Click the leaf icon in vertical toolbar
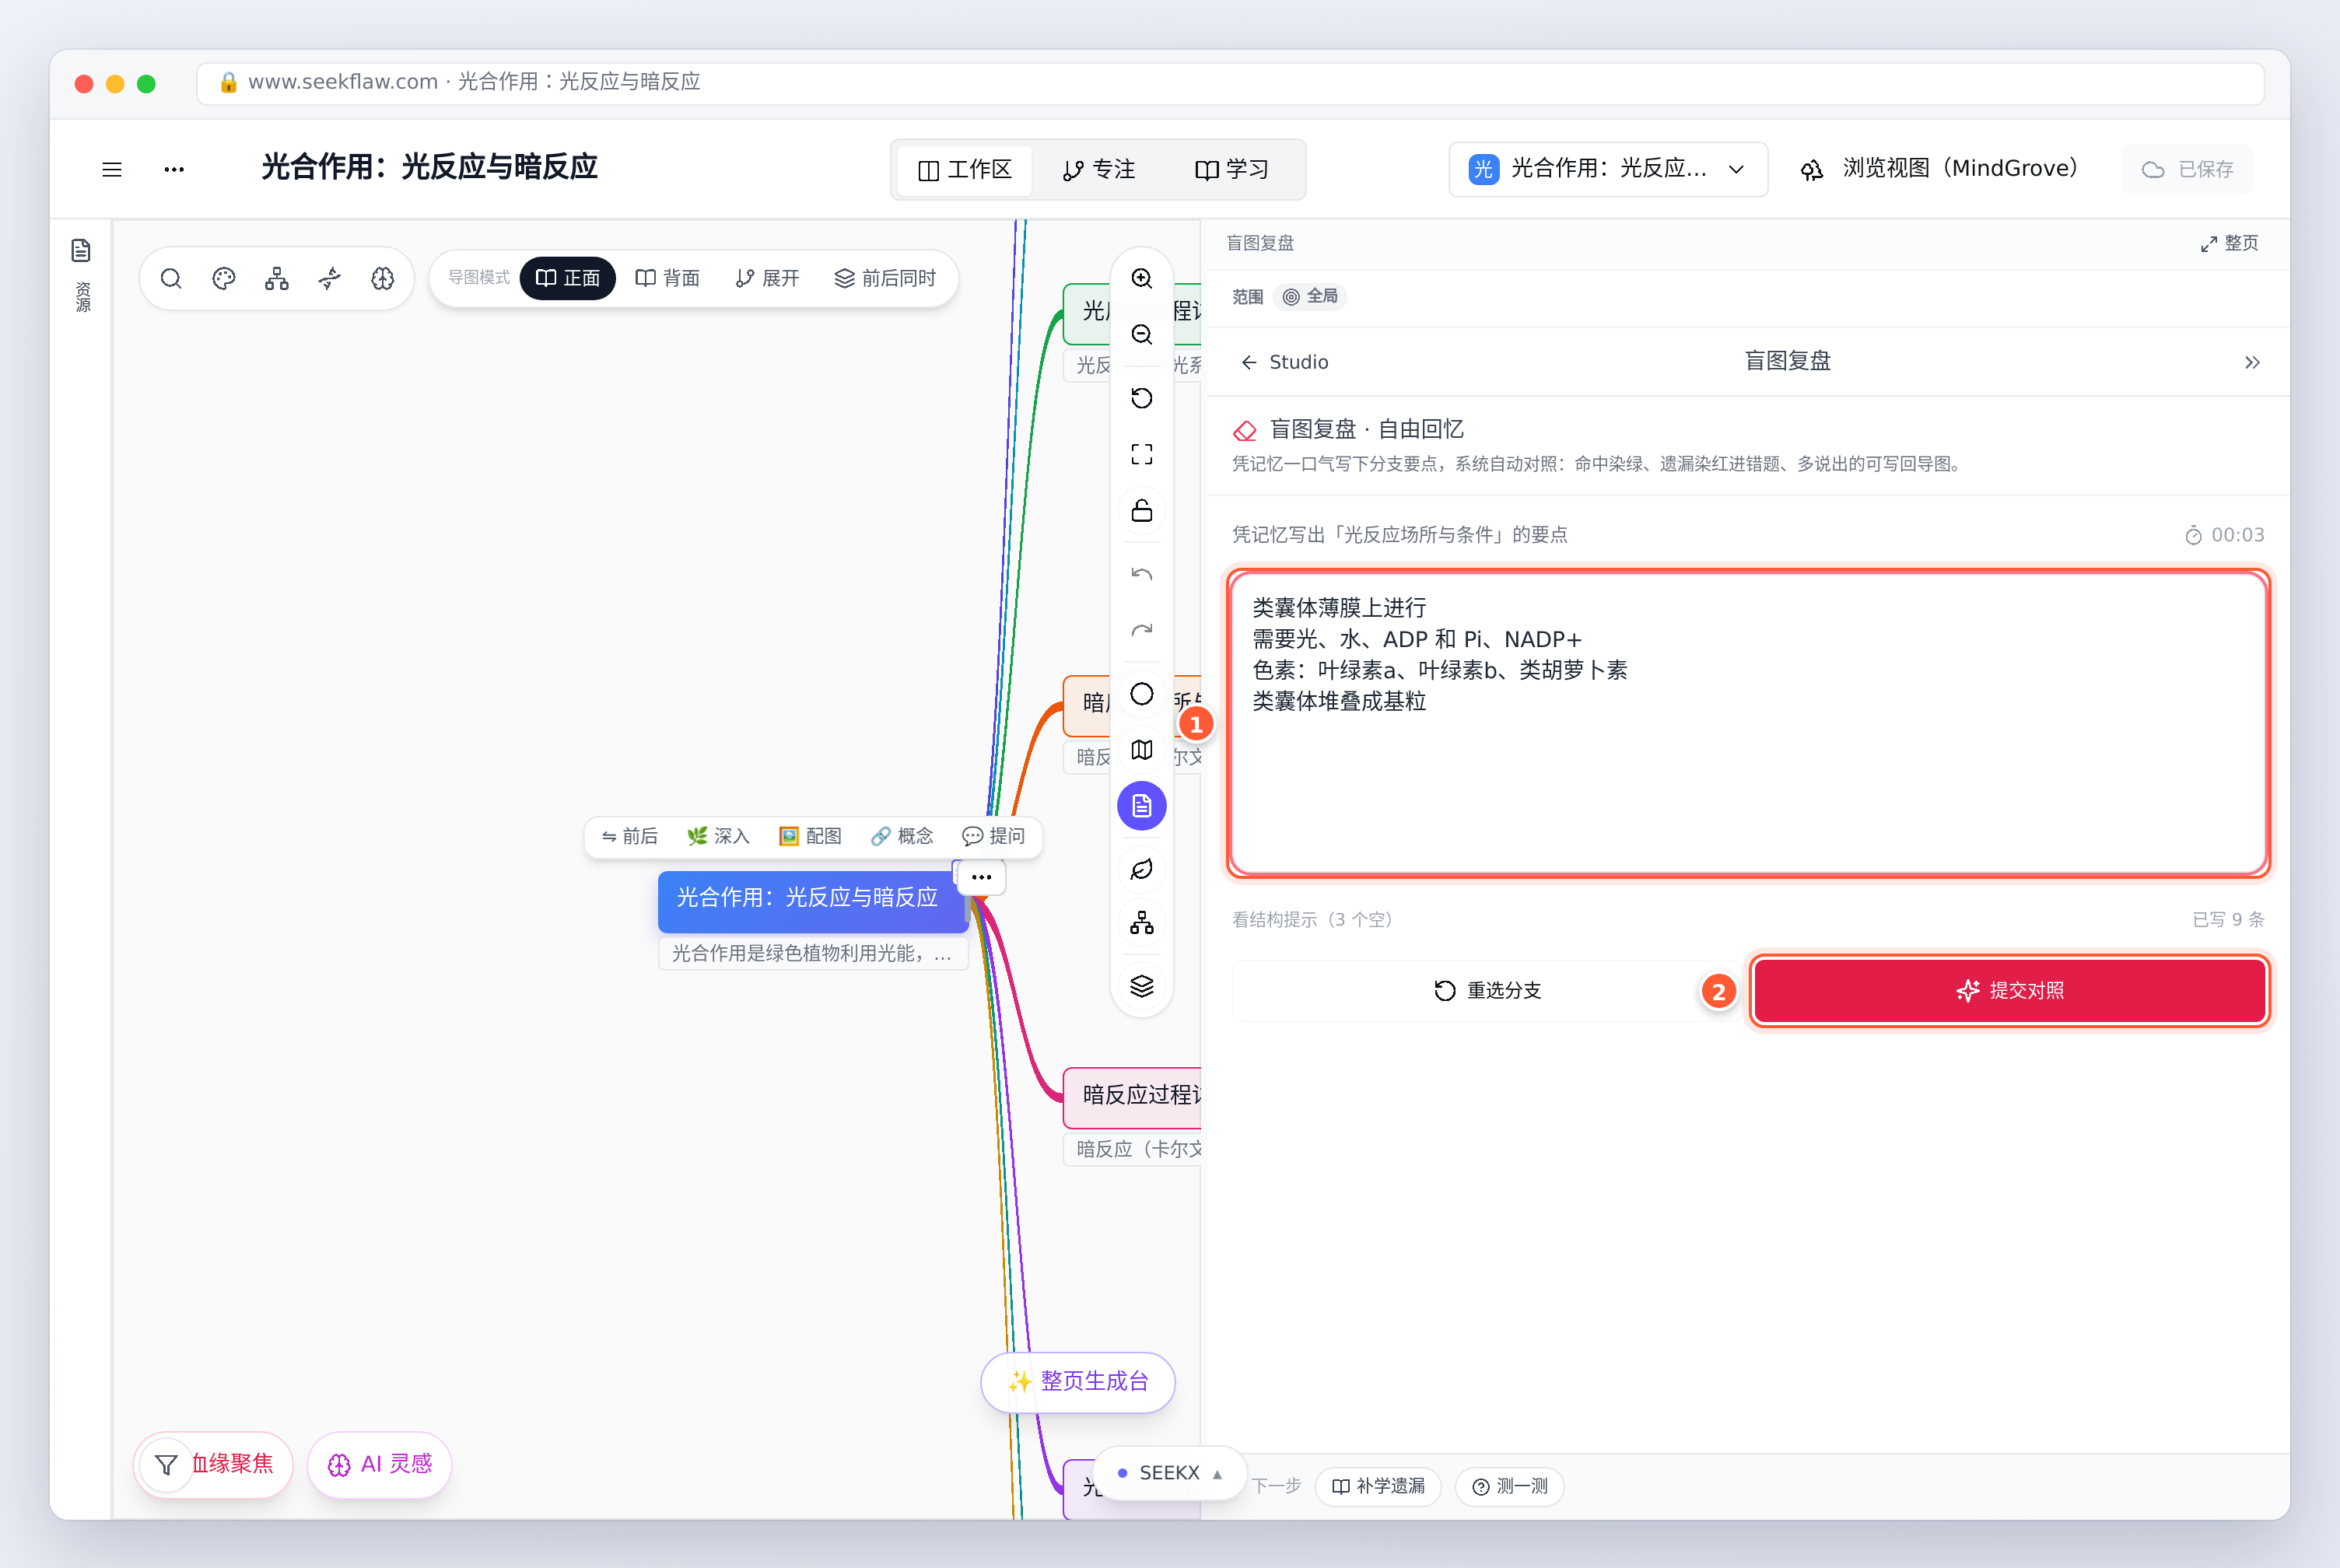 pyautogui.click(x=1142, y=870)
